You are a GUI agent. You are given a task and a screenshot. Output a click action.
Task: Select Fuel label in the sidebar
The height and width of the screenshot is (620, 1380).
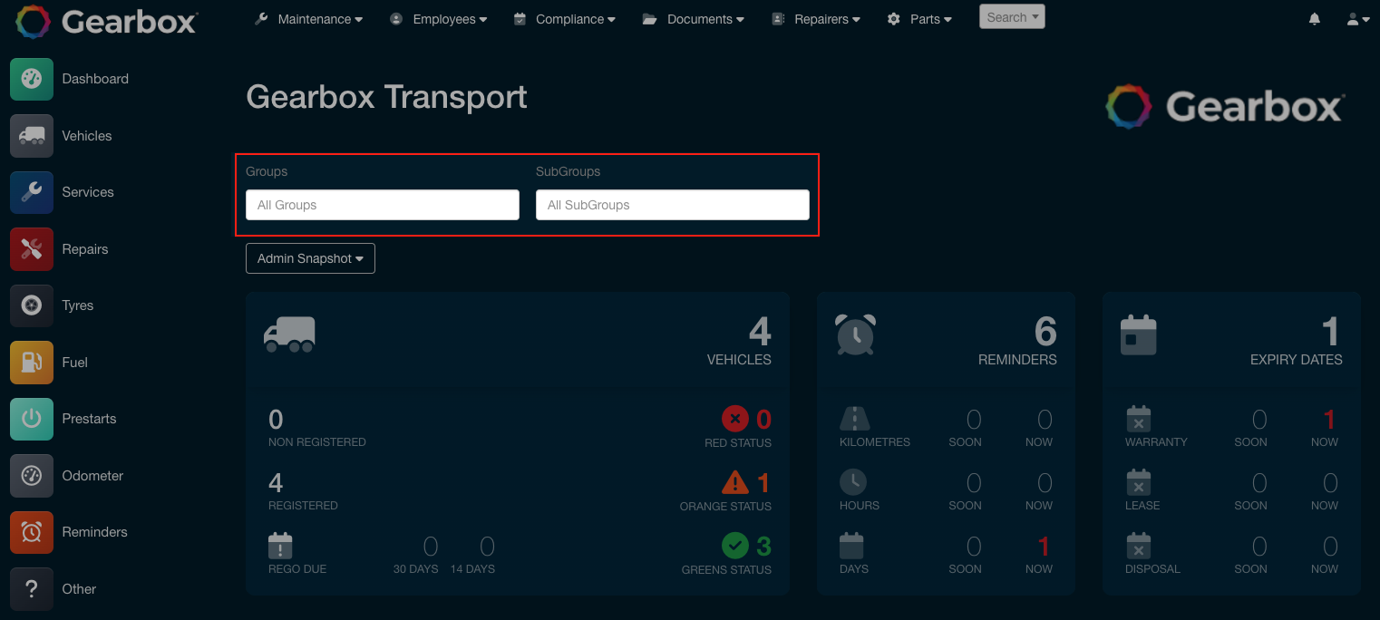[75, 363]
